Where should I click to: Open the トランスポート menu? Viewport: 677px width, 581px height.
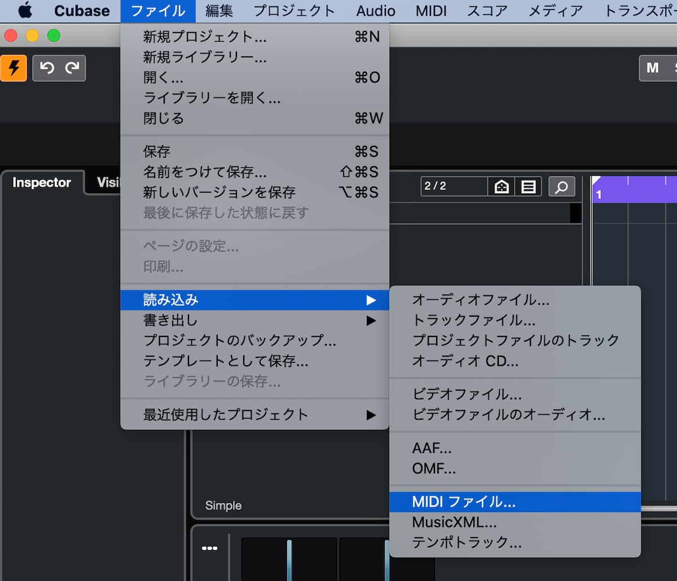click(x=640, y=11)
